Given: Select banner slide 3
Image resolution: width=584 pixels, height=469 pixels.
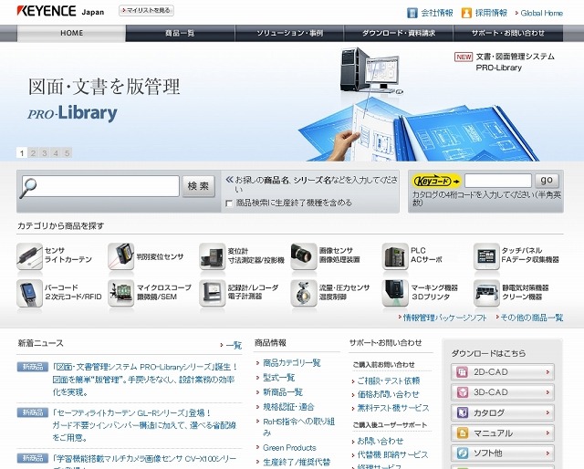Looking at the screenshot, I should [x=45, y=152].
